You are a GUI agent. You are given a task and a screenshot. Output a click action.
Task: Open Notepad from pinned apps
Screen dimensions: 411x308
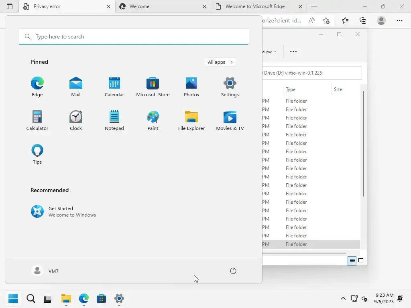114,121
